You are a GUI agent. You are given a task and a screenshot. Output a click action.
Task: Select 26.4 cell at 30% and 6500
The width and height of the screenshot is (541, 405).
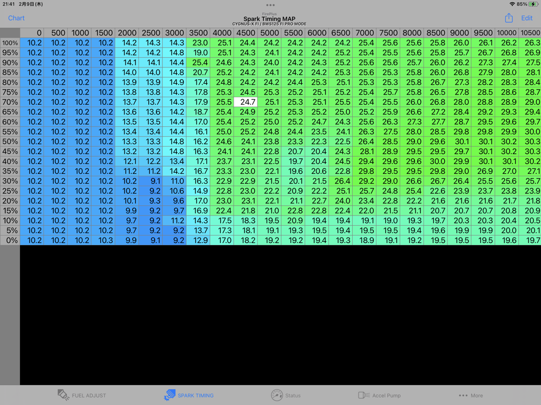pyautogui.click(x=340, y=181)
